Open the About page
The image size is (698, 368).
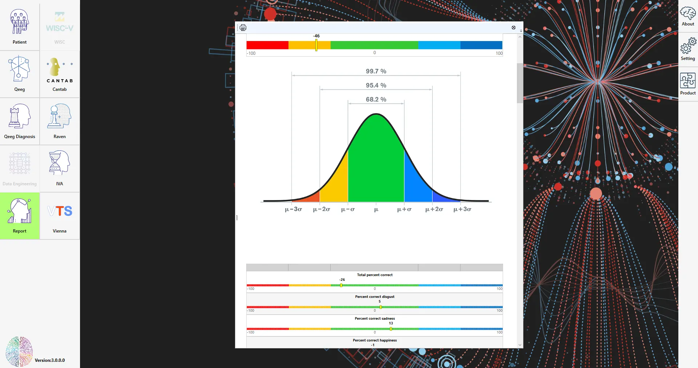688,17
